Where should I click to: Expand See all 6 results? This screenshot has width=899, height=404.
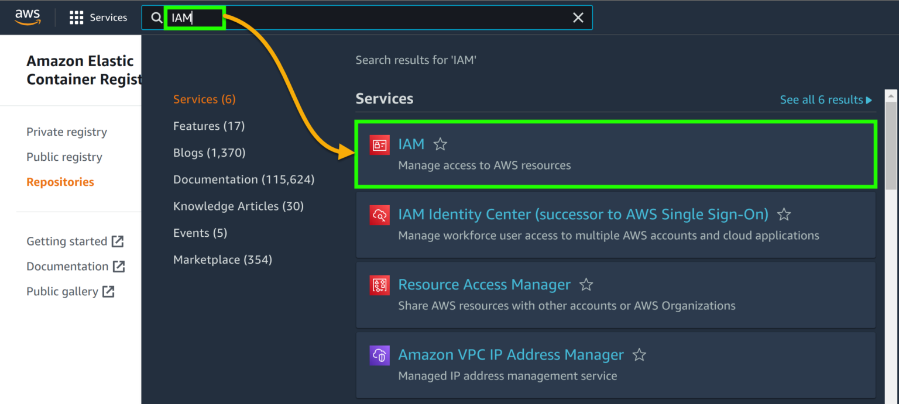coord(825,99)
